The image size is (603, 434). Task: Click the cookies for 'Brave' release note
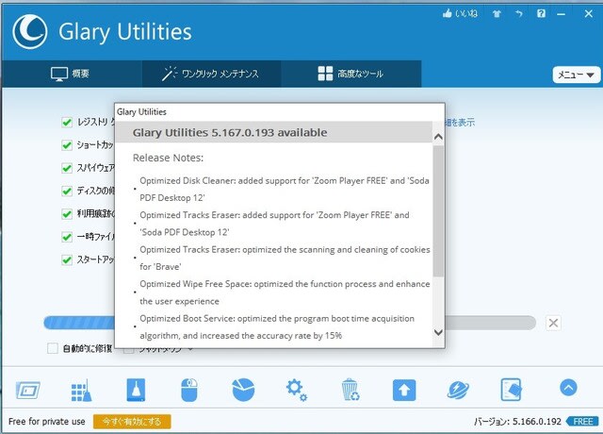(x=285, y=258)
